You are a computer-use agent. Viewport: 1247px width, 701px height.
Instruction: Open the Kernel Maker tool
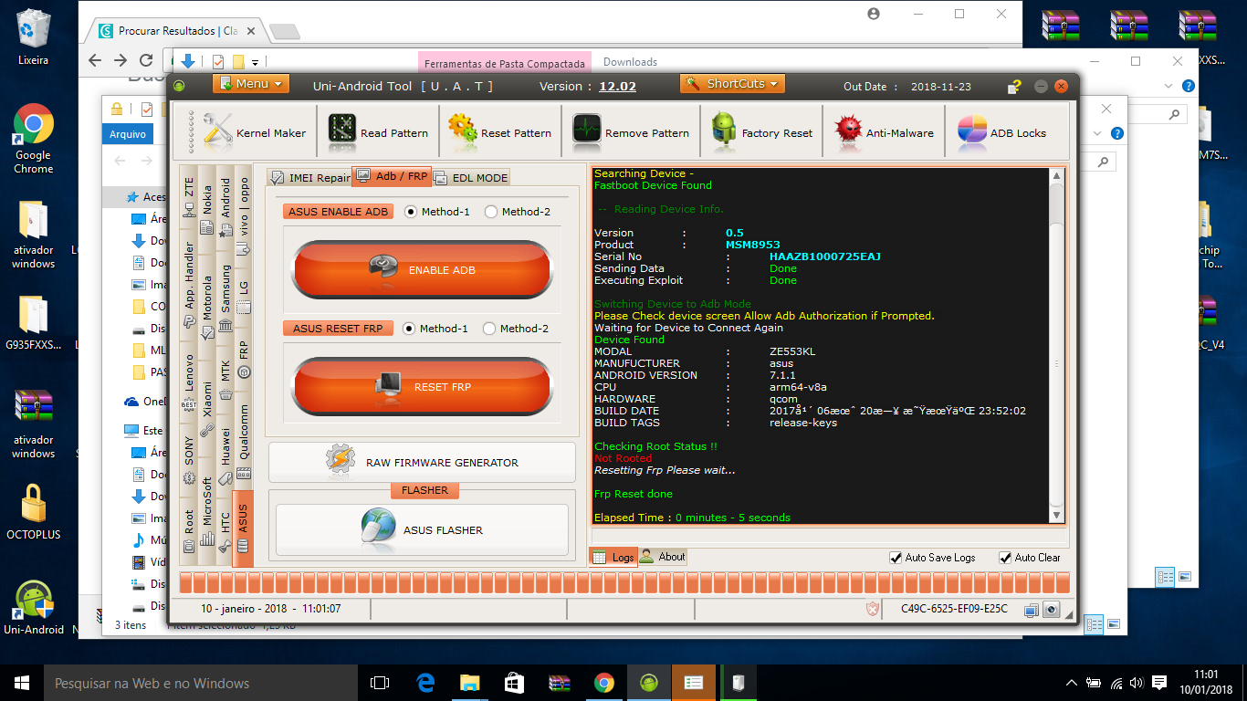(254, 132)
